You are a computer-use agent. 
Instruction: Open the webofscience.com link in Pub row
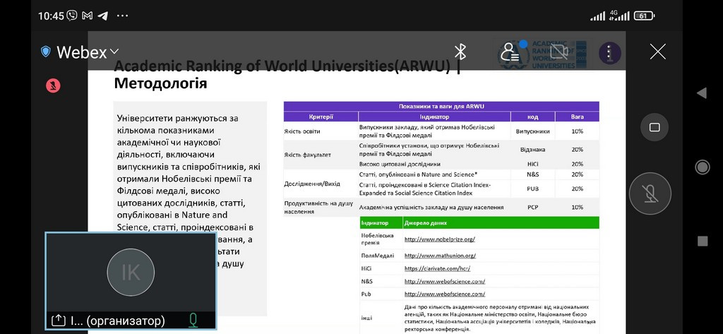coord(445,294)
